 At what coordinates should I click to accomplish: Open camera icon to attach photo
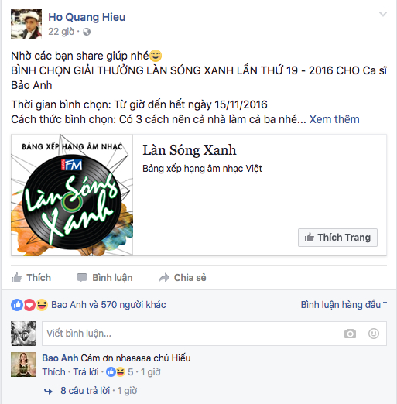[x=350, y=334]
